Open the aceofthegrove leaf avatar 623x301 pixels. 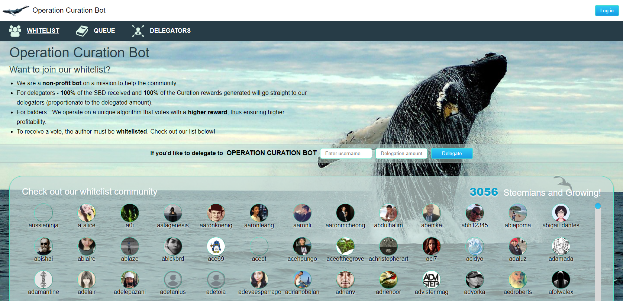click(345, 246)
